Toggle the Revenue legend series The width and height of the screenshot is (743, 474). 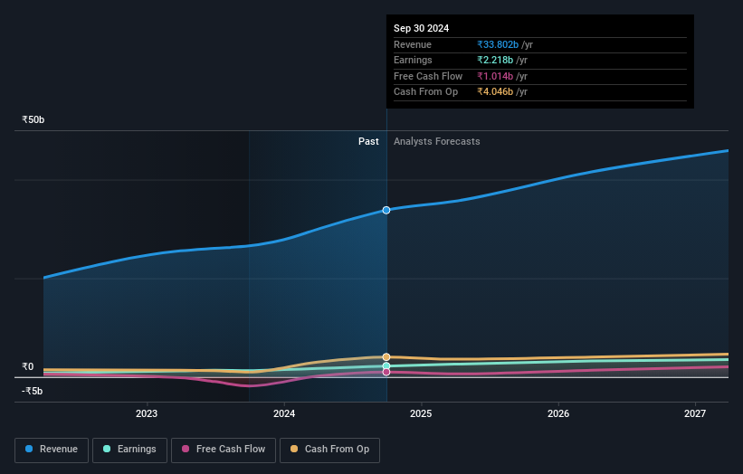click(52, 450)
